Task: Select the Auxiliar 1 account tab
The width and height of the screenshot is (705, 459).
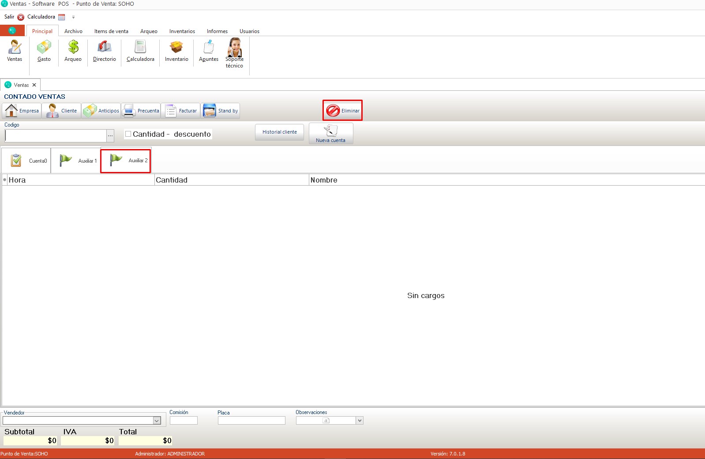Action: [77, 161]
